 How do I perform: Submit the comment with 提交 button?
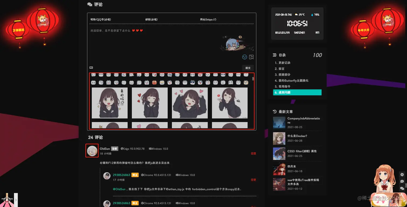(248, 68)
